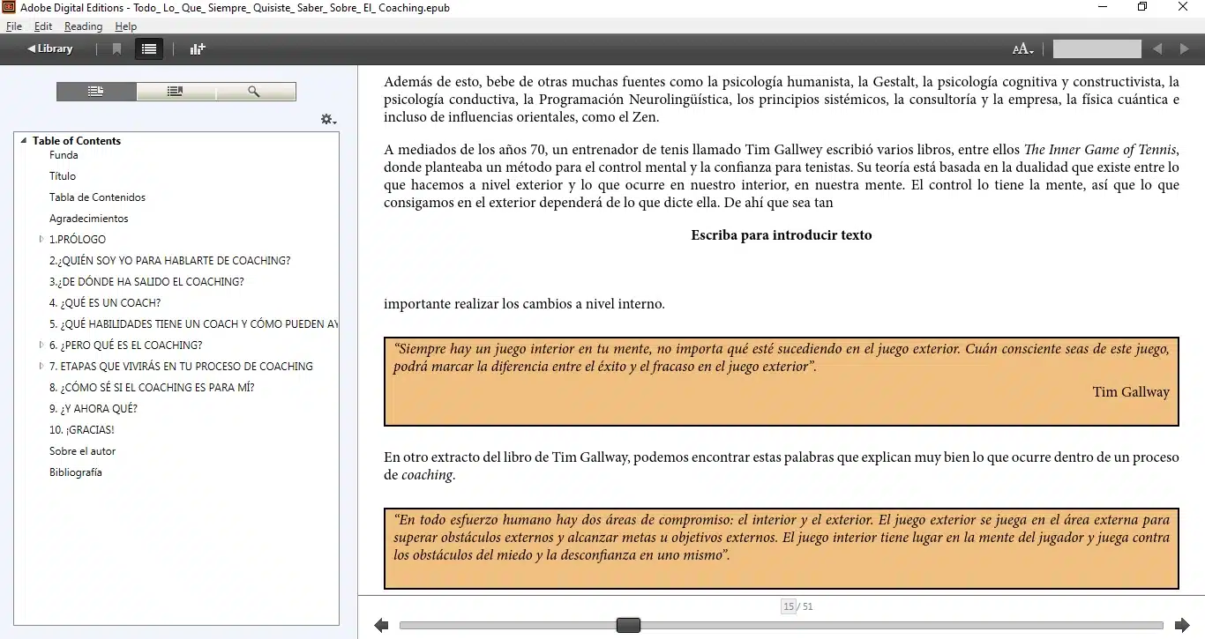Click the page number box showing 15
1205x639 pixels.
point(789,606)
